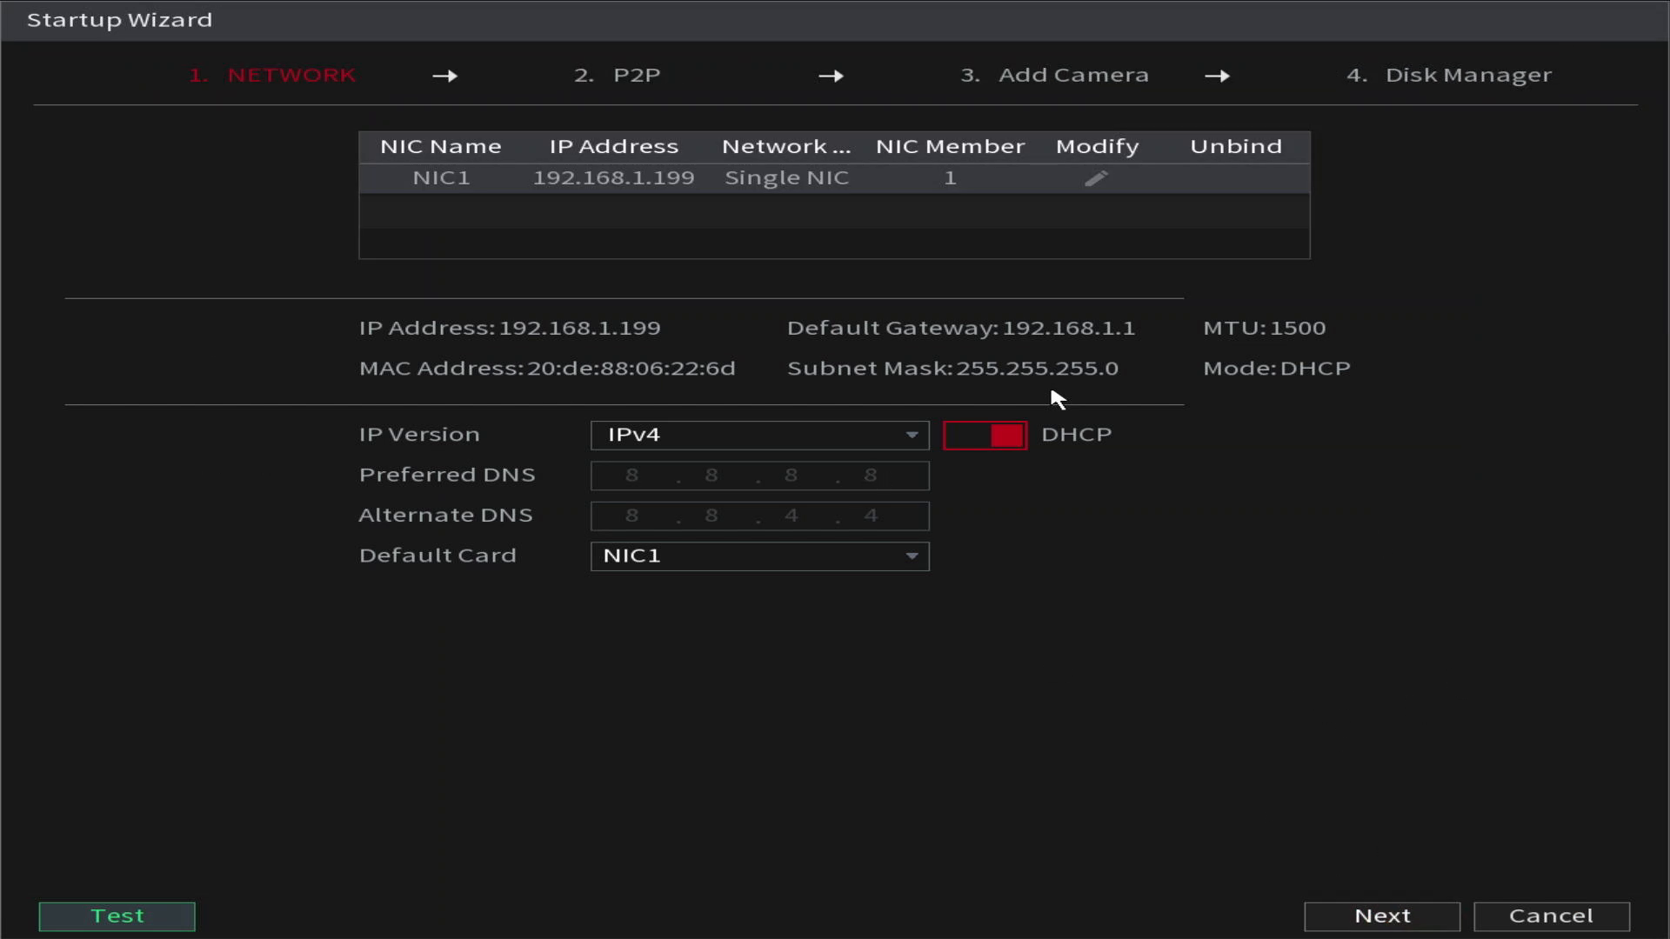
Task: Click the IP Address column header
Action: tap(613, 147)
